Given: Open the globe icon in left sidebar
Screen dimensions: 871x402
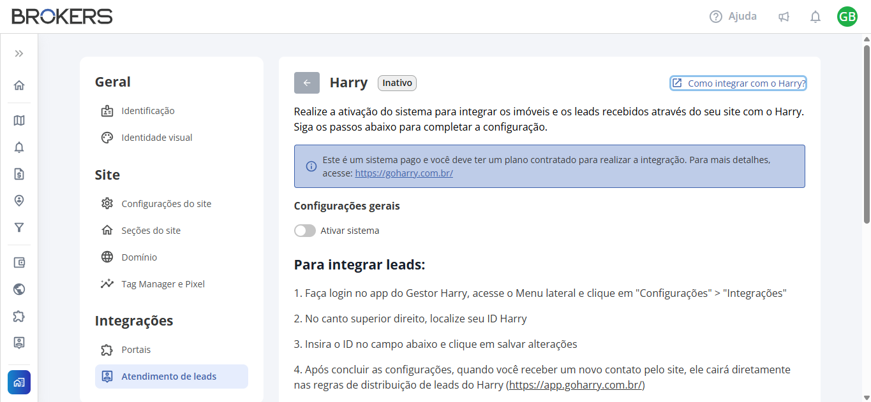Looking at the screenshot, I should click(19, 289).
